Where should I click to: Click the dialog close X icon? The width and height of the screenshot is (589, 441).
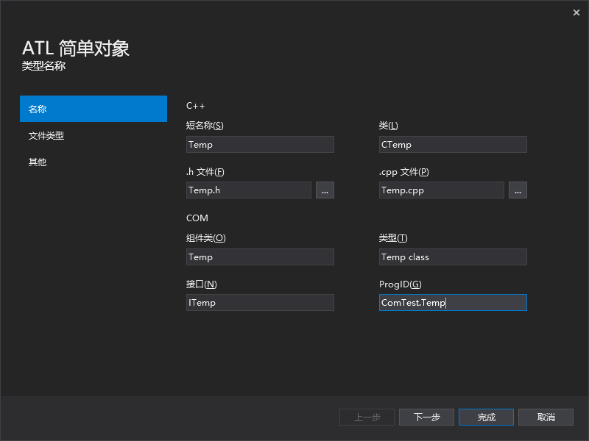(x=576, y=12)
